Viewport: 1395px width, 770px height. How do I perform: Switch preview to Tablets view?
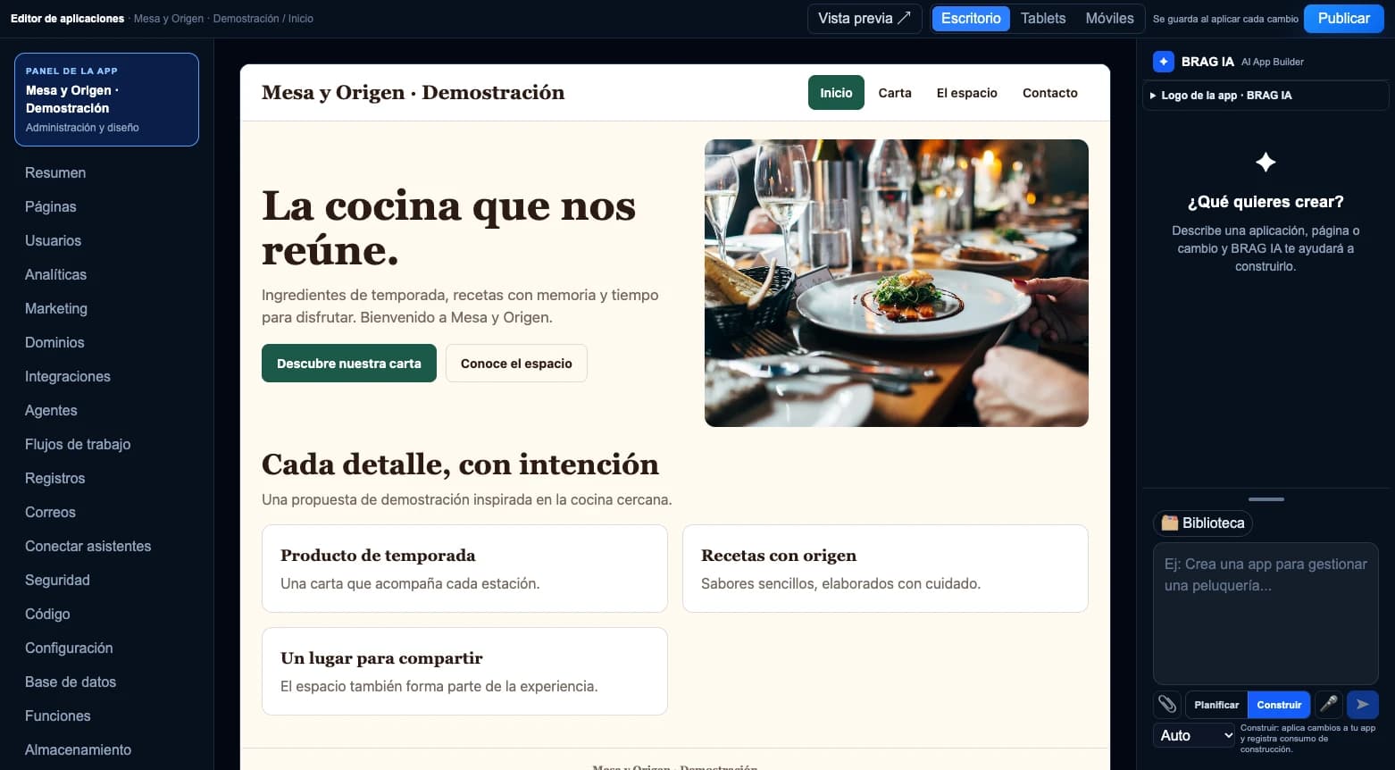1043,19
